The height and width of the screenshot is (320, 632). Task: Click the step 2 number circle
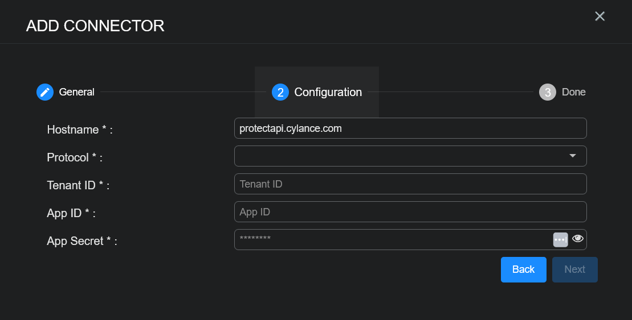[280, 92]
